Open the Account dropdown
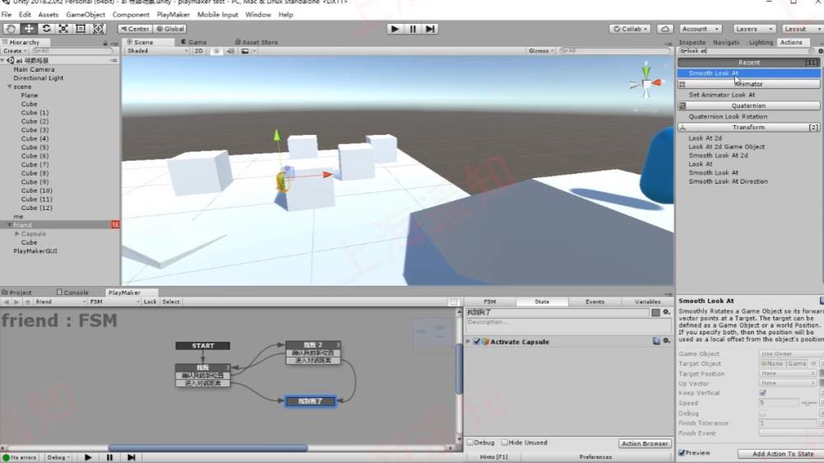 pos(700,29)
